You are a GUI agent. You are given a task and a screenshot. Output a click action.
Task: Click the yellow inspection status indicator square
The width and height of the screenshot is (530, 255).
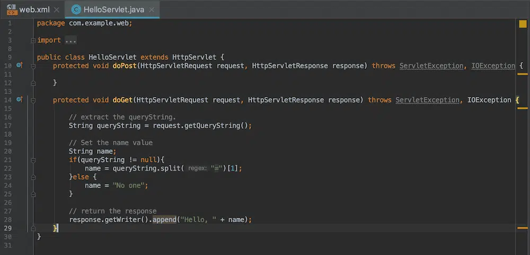(x=522, y=23)
